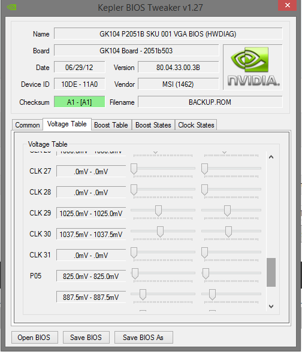Select the Boost States tab
The image size is (302, 352).
(153, 125)
